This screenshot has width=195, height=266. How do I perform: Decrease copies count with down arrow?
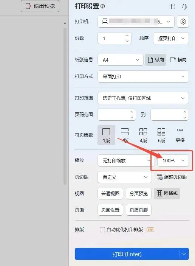(x=127, y=41)
